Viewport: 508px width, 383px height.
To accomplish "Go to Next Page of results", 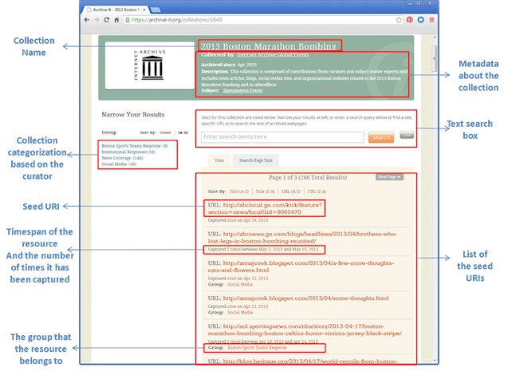I will (x=389, y=177).
